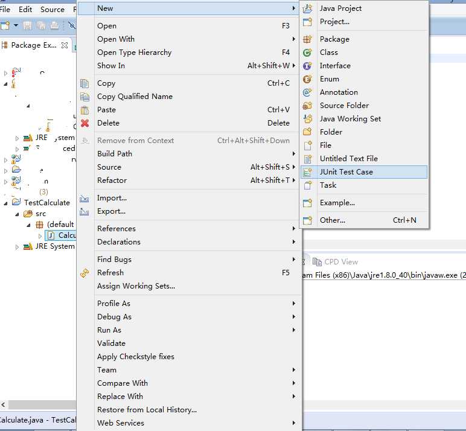Click the Copy Qualified Name icon
Screen dimensions: 466x431
[85, 97]
